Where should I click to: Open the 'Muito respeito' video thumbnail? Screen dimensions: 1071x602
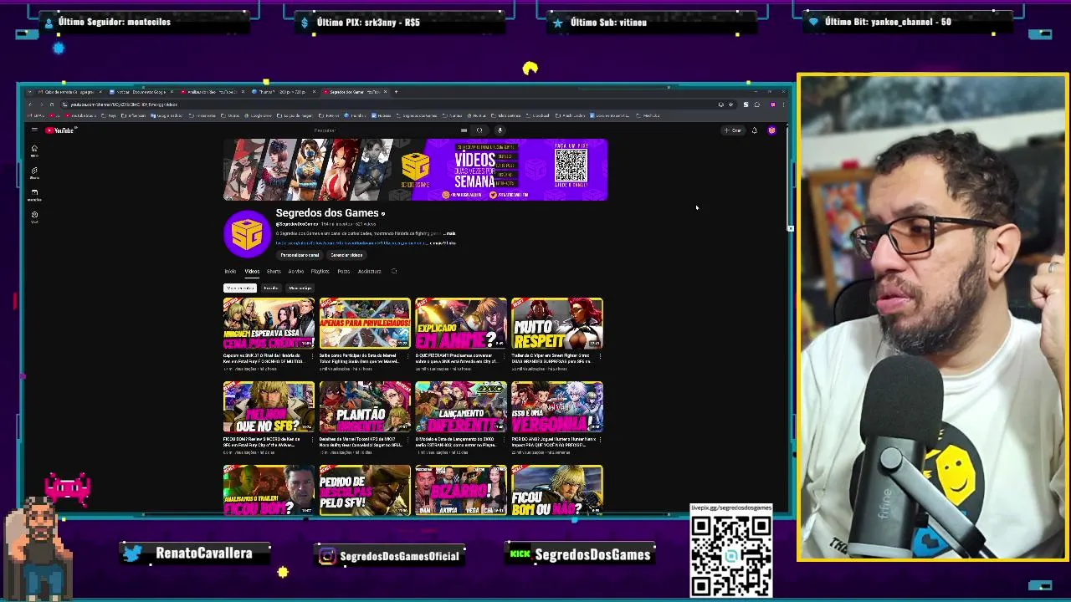[557, 324]
